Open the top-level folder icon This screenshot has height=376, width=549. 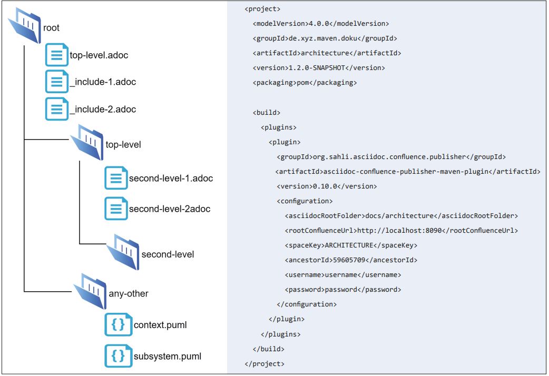[86, 141]
